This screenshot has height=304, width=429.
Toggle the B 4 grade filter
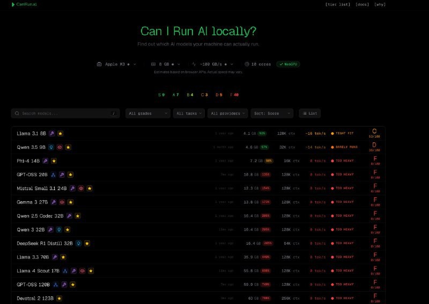(x=190, y=95)
